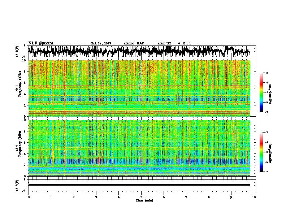
Task: Click the "4" tick on the time axis
Action: pos(119,197)
